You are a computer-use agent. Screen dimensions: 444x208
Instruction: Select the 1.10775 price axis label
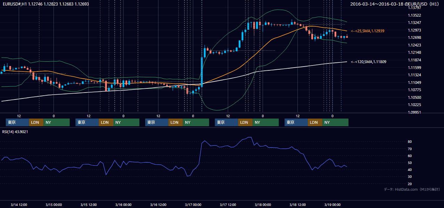(414, 90)
